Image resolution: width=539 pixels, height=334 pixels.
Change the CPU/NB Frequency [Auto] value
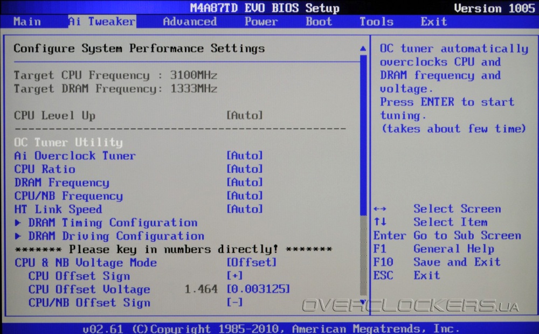pyautogui.click(x=244, y=196)
